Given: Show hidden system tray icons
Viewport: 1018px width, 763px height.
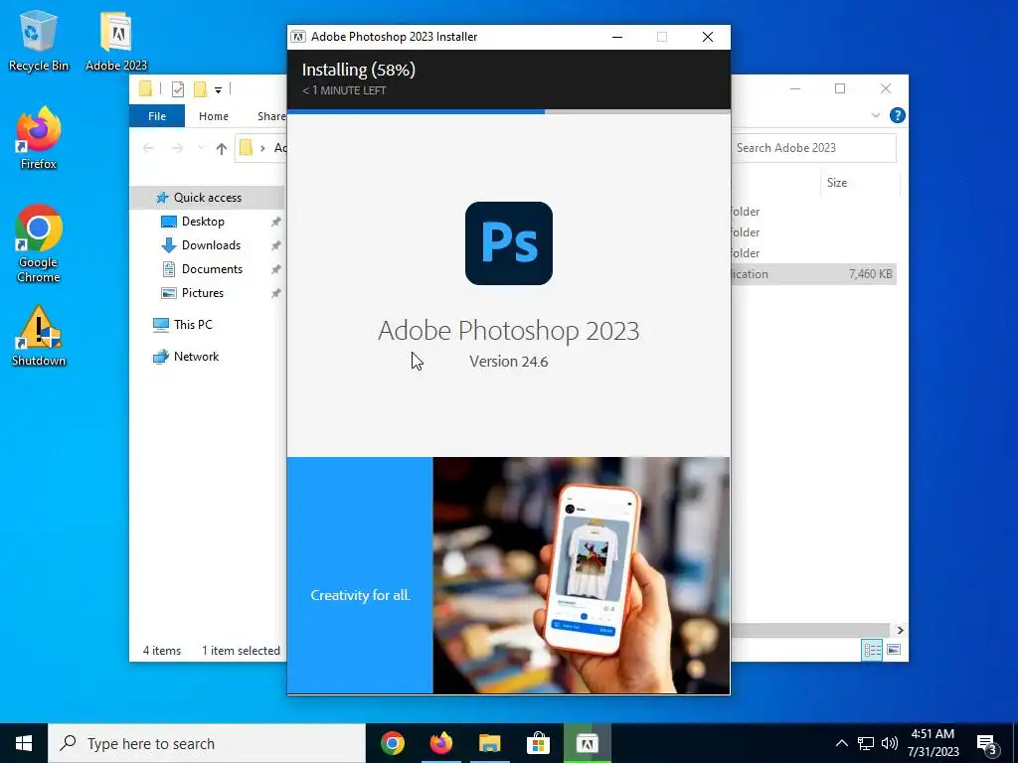Looking at the screenshot, I should (x=841, y=743).
